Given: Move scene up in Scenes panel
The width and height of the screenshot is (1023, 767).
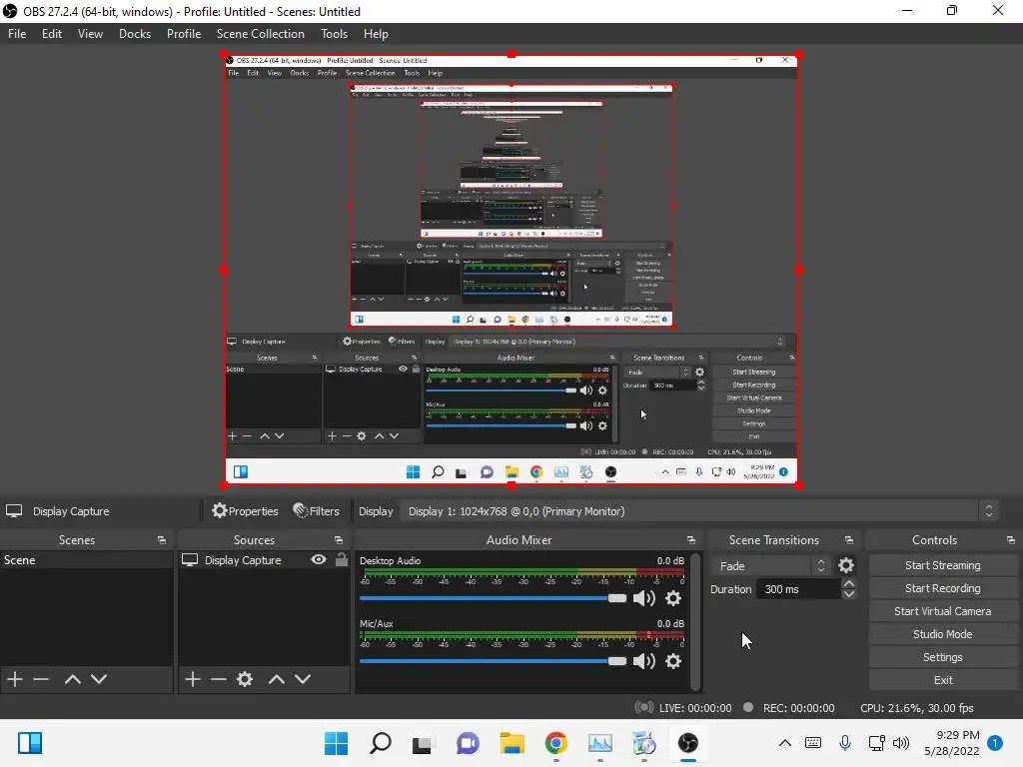Looking at the screenshot, I should tap(72, 679).
